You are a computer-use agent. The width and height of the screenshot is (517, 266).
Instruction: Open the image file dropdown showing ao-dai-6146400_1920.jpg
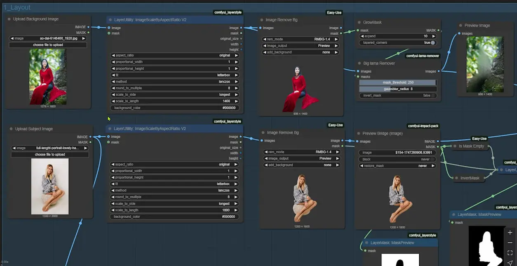coord(48,38)
